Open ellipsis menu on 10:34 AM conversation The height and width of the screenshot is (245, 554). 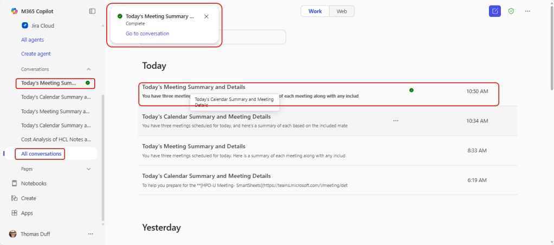396,120
